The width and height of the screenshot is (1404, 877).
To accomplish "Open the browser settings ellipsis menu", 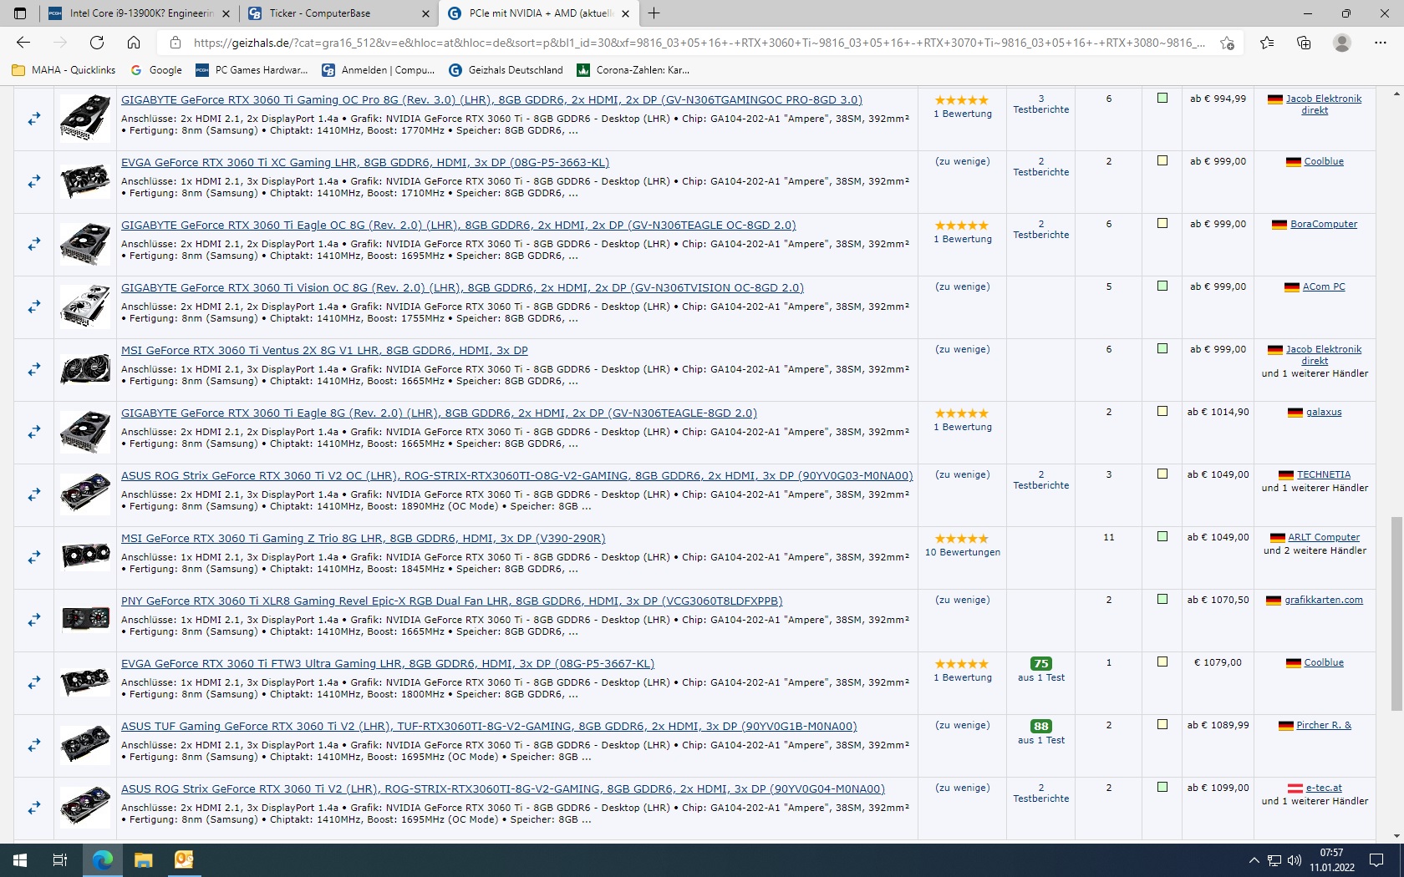I will (x=1381, y=43).
